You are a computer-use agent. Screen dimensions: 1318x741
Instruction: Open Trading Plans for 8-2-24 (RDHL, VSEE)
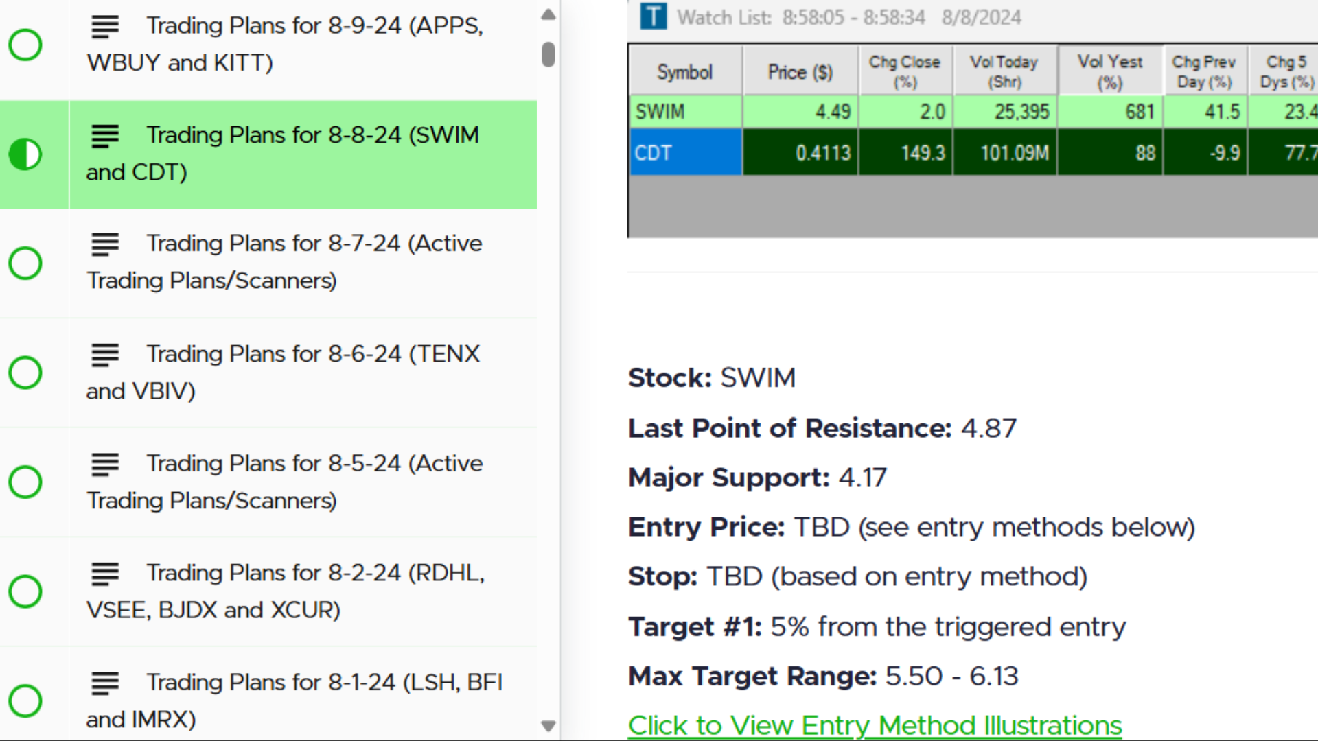[x=286, y=591]
